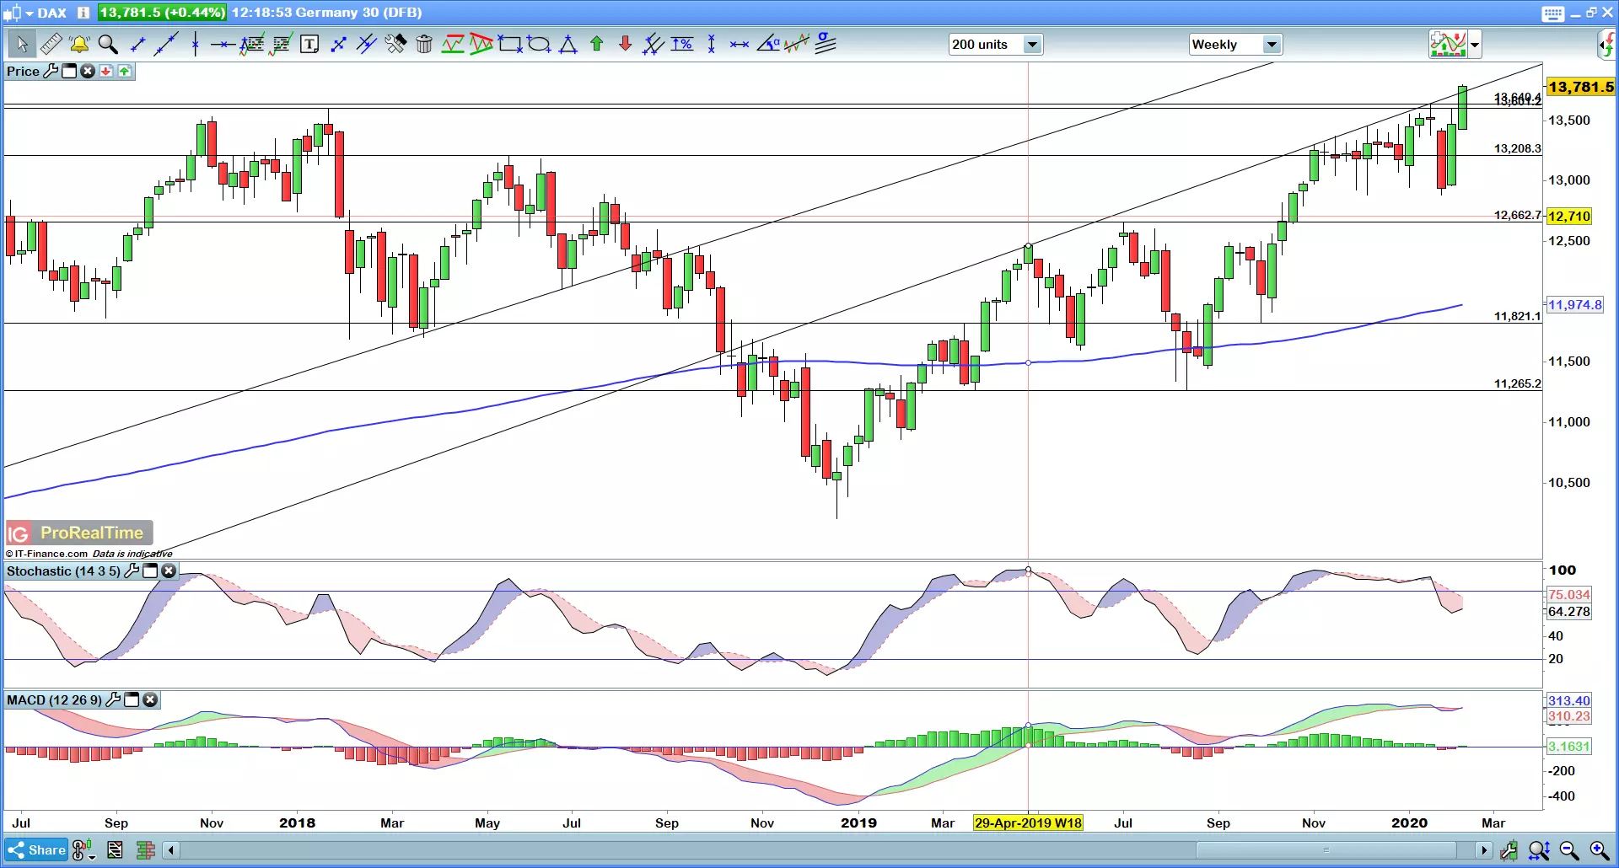Select the ellipse drawing tool

coord(539,44)
